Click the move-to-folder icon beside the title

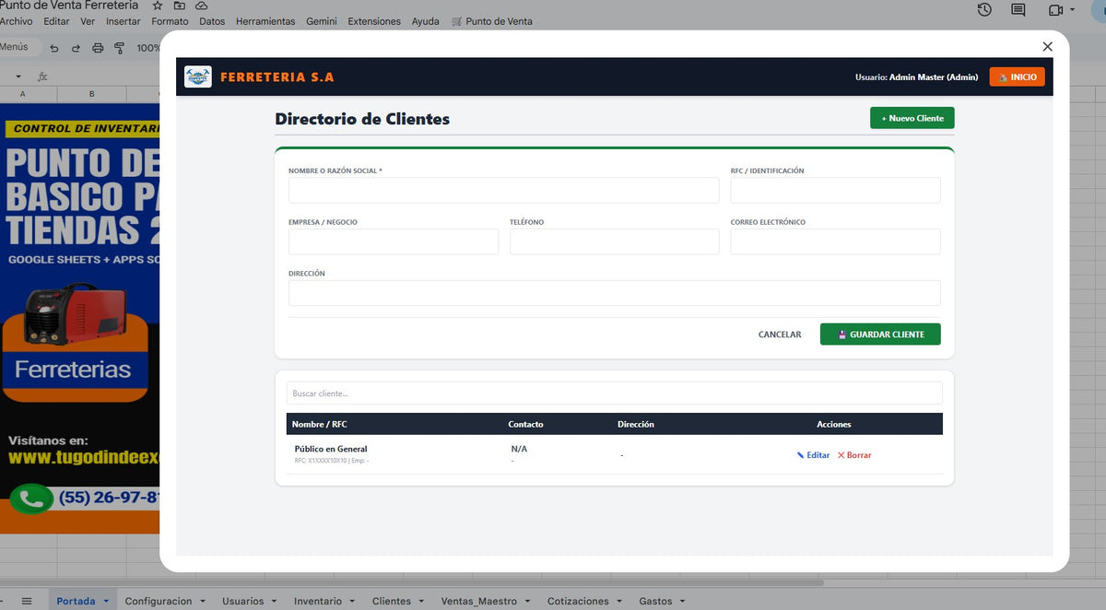click(x=180, y=6)
